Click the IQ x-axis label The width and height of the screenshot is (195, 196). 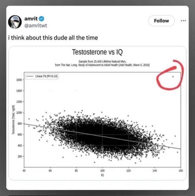pyautogui.click(x=102, y=175)
